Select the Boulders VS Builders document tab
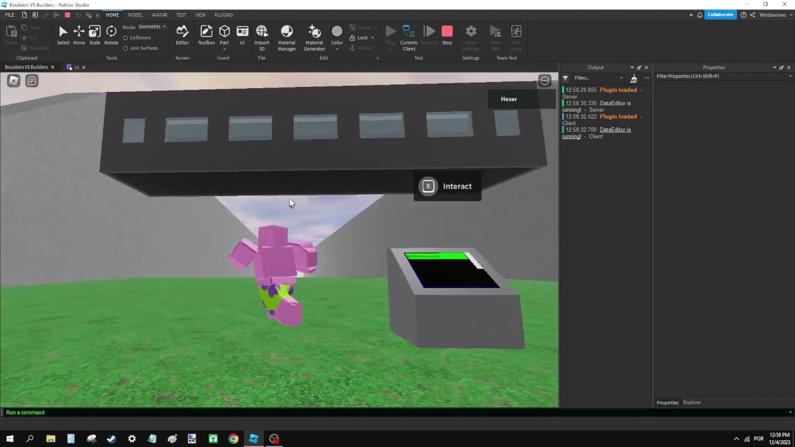The width and height of the screenshot is (795, 447). point(26,67)
